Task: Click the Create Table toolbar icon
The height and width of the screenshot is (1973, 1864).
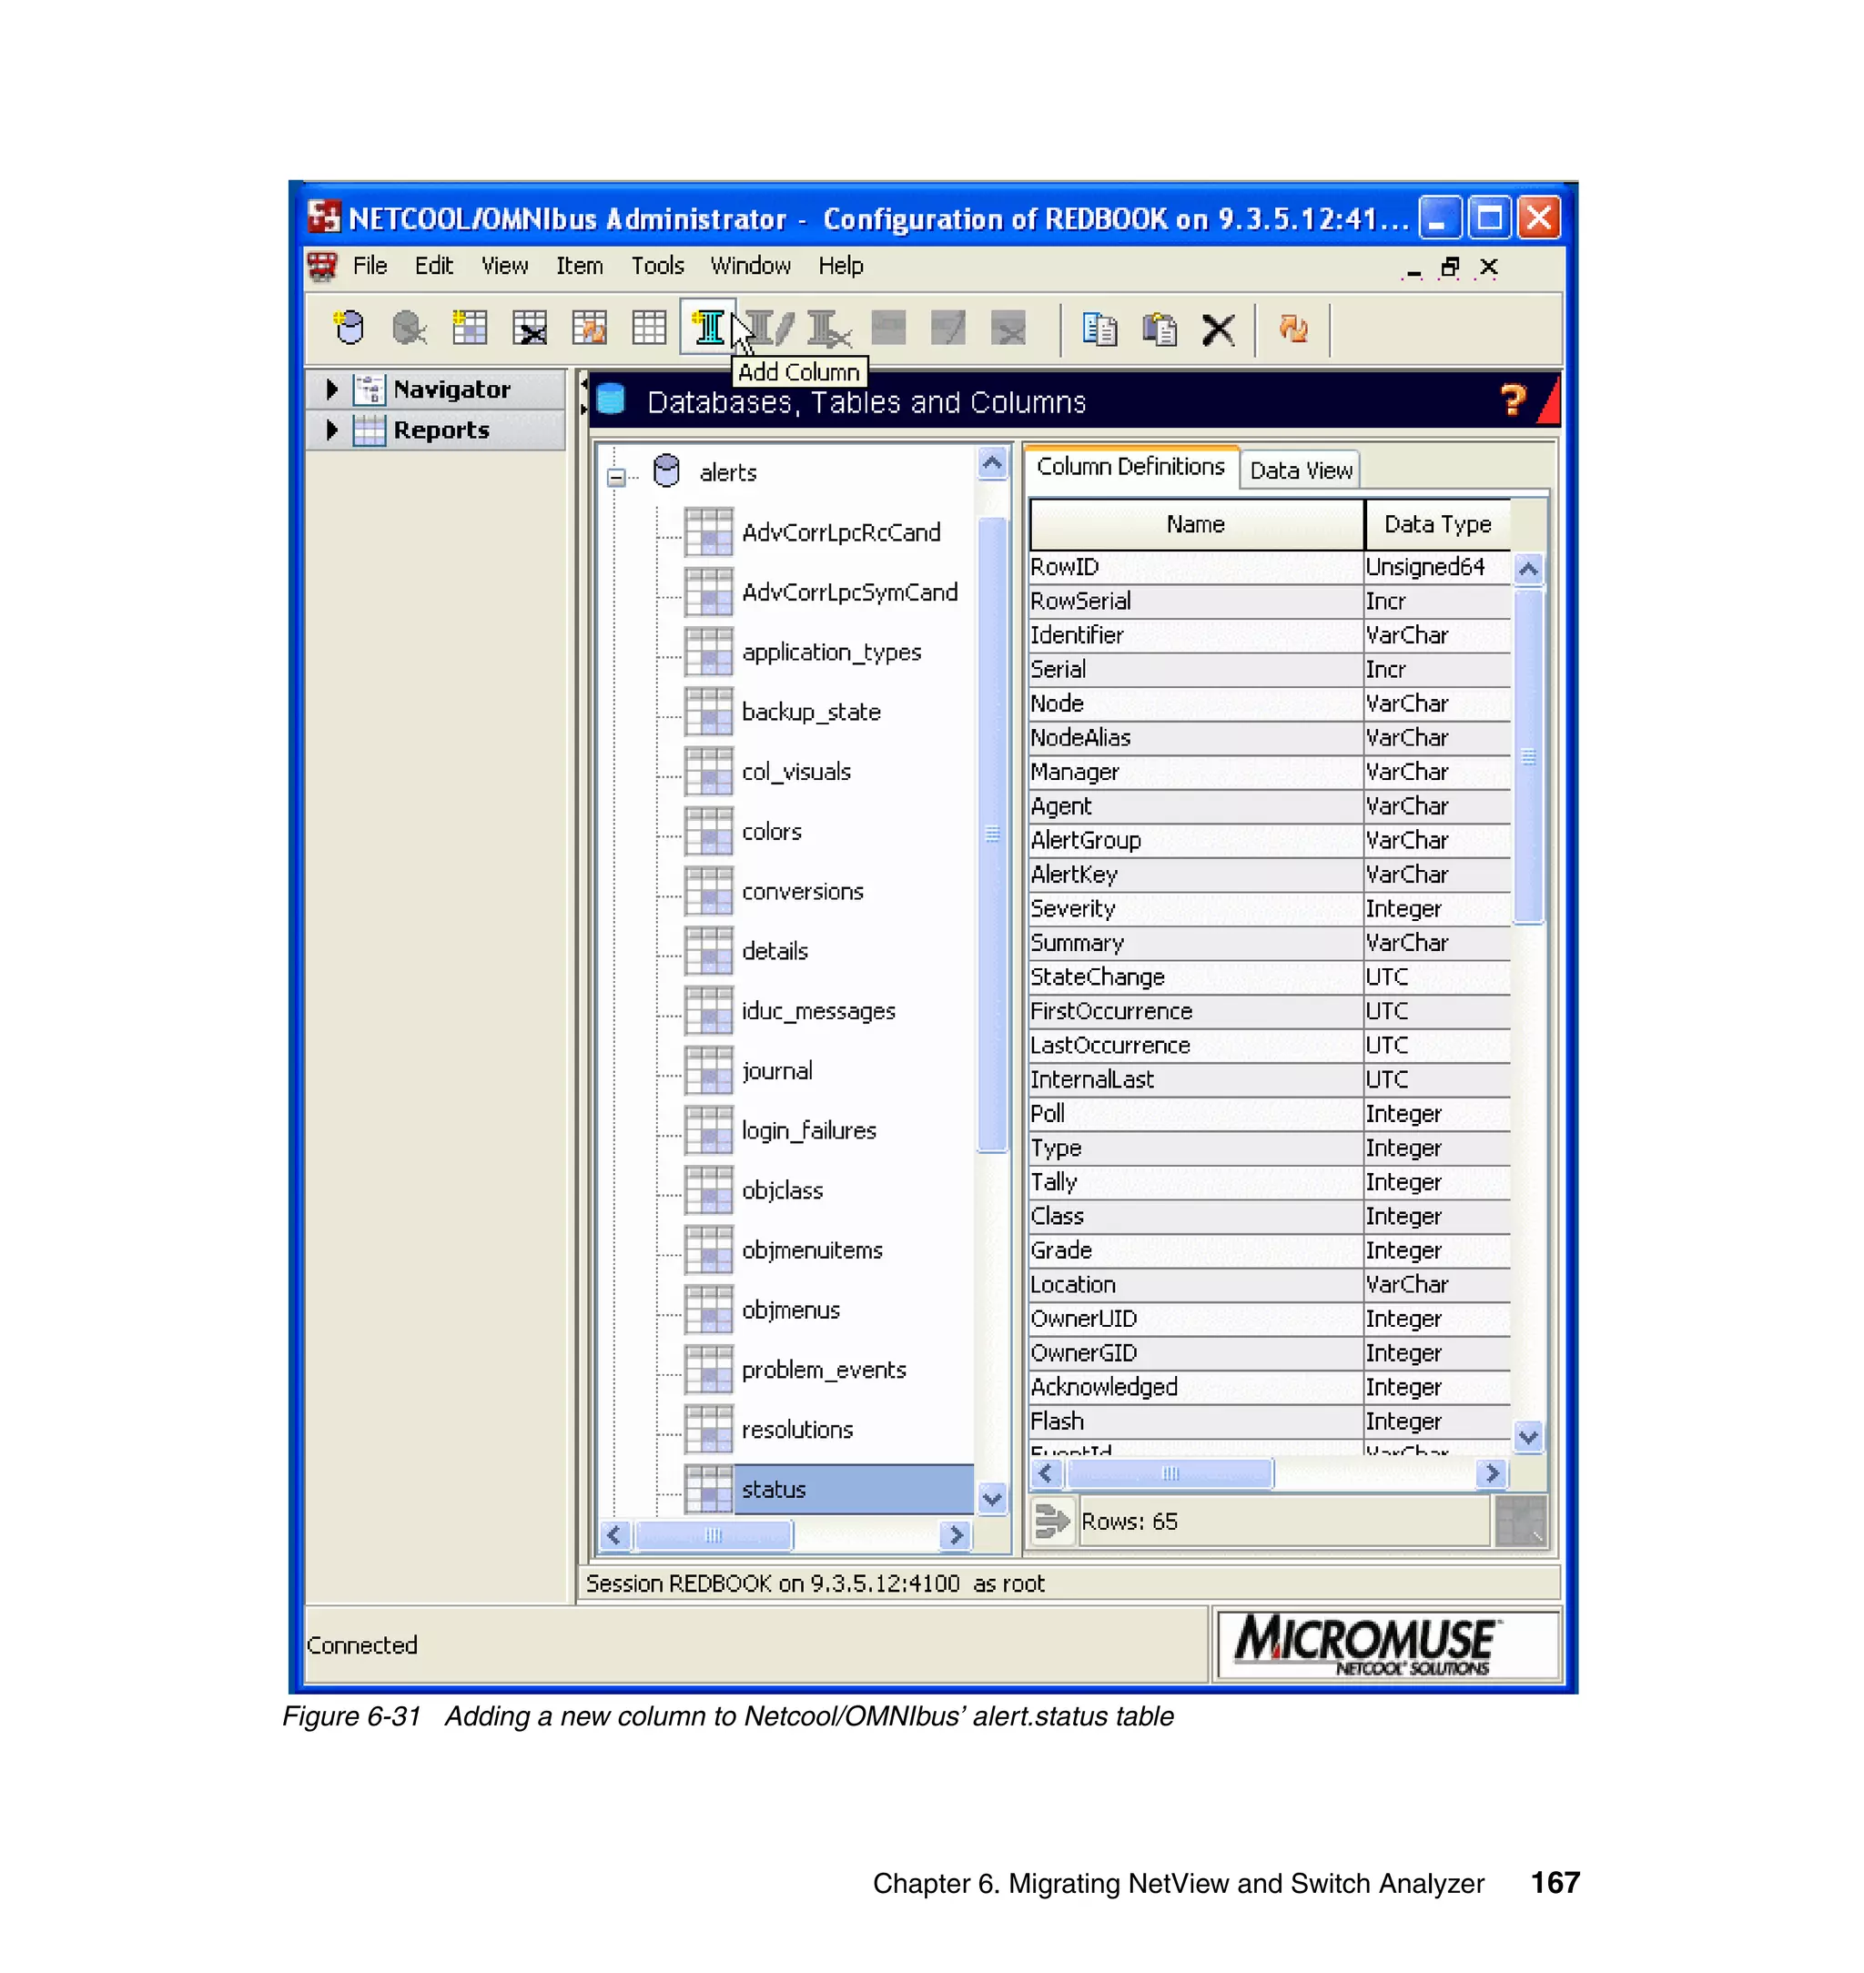Action: click(x=469, y=327)
